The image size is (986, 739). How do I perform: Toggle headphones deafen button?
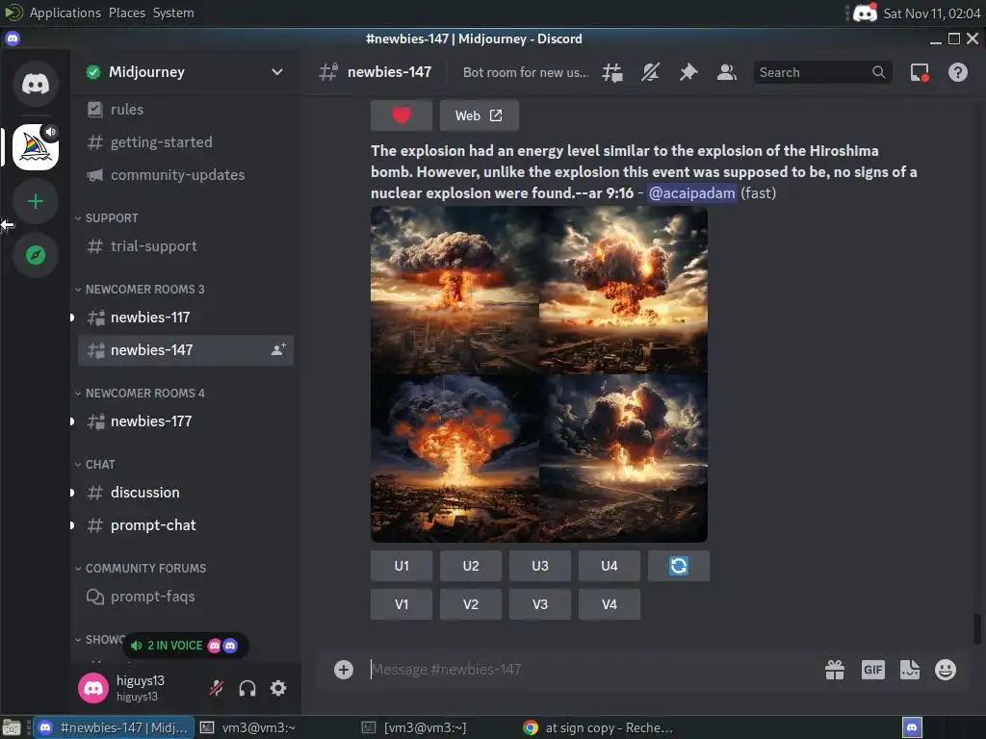pos(247,688)
